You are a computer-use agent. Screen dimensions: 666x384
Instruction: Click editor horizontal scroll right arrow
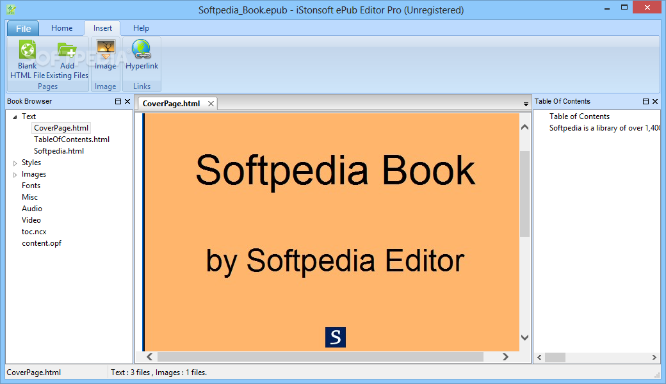[505, 357]
